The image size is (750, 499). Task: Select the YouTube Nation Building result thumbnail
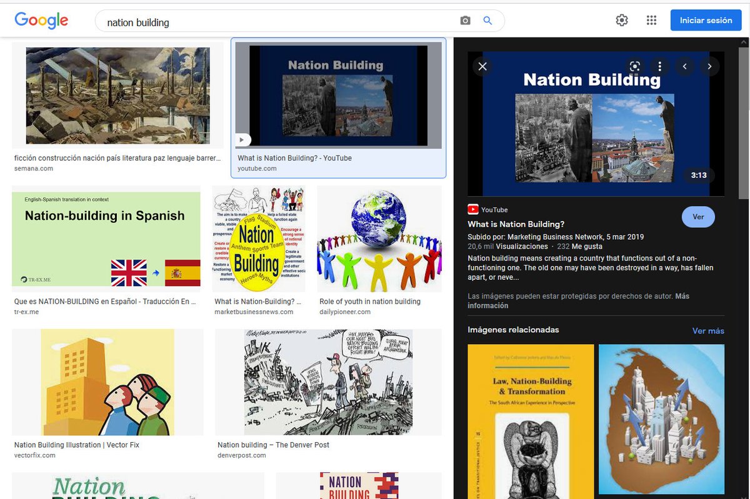(x=338, y=96)
